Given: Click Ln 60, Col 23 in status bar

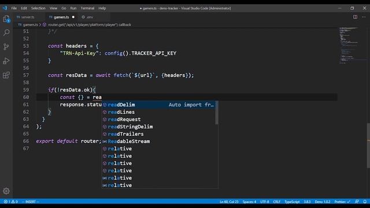Looking at the screenshot, I should [229, 202].
